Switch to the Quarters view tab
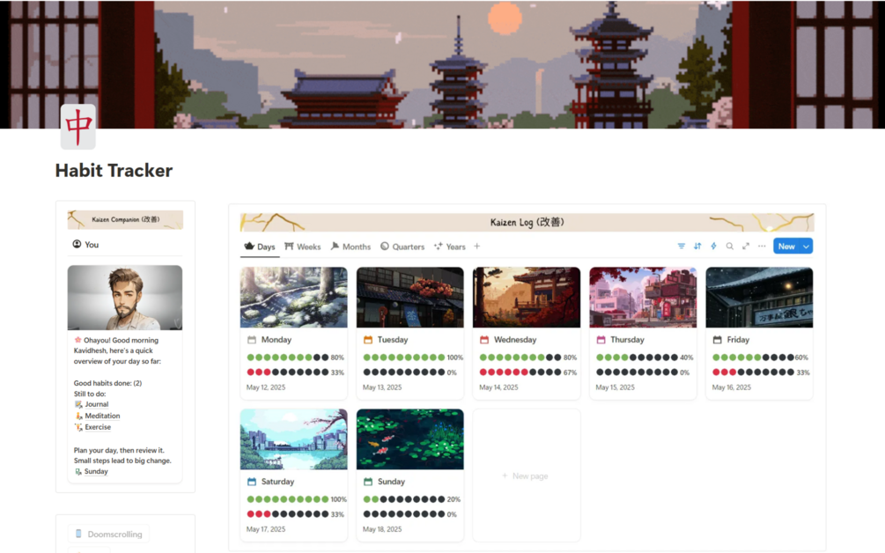The image size is (885, 553). tap(402, 247)
